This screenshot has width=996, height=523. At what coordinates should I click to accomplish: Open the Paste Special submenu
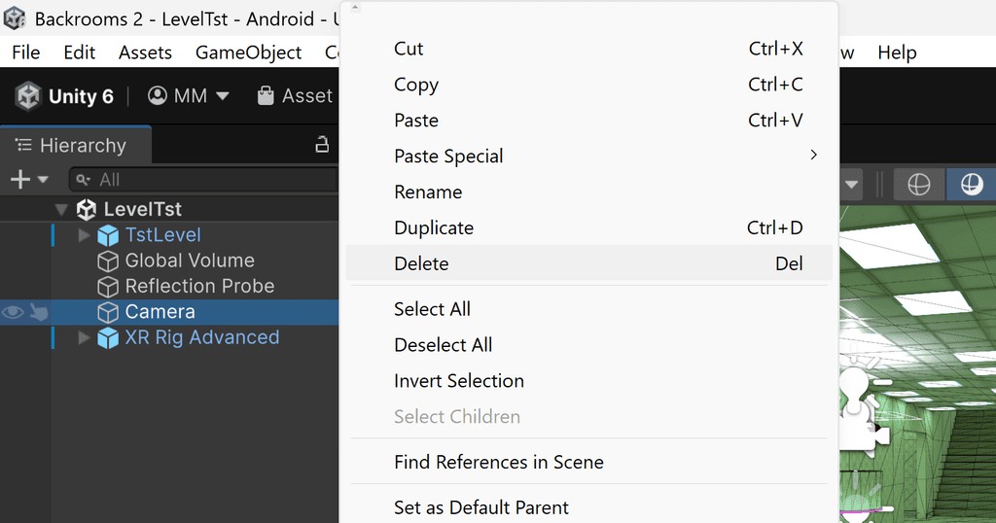pos(588,157)
